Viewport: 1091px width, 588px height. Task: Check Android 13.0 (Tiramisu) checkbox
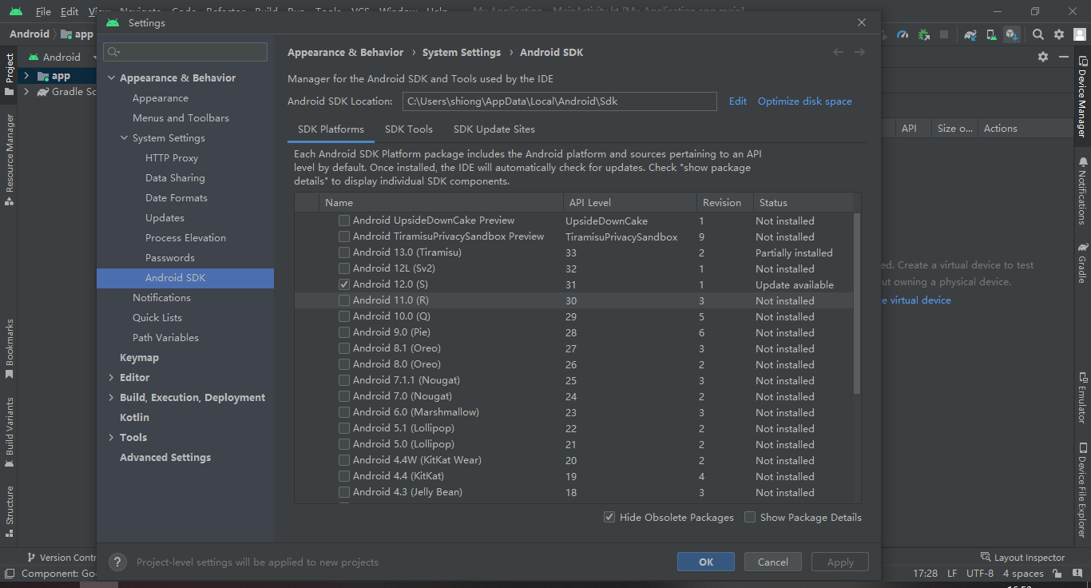(x=344, y=252)
